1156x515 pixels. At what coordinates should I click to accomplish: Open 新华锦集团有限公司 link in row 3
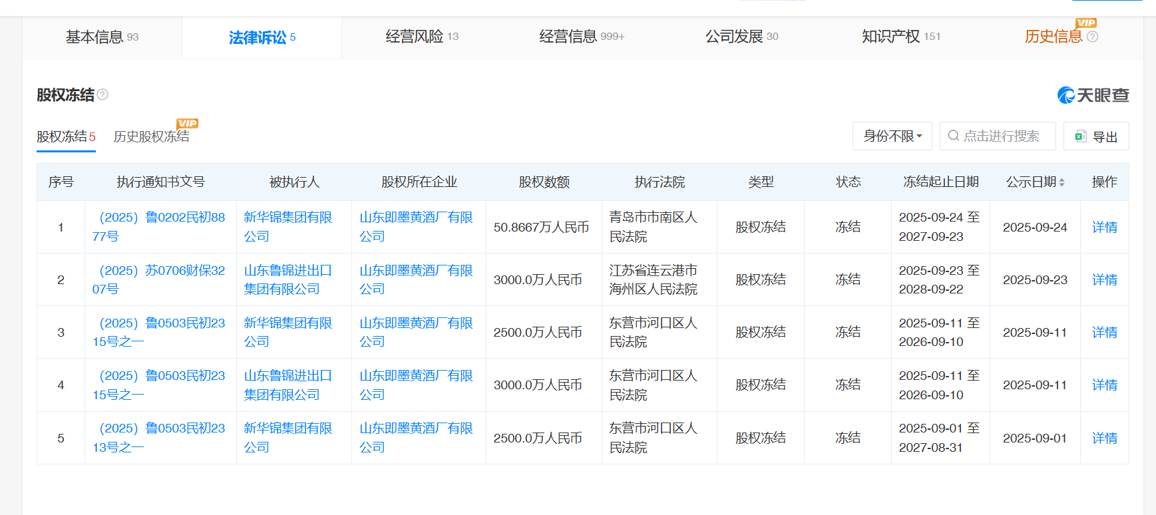click(x=288, y=332)
